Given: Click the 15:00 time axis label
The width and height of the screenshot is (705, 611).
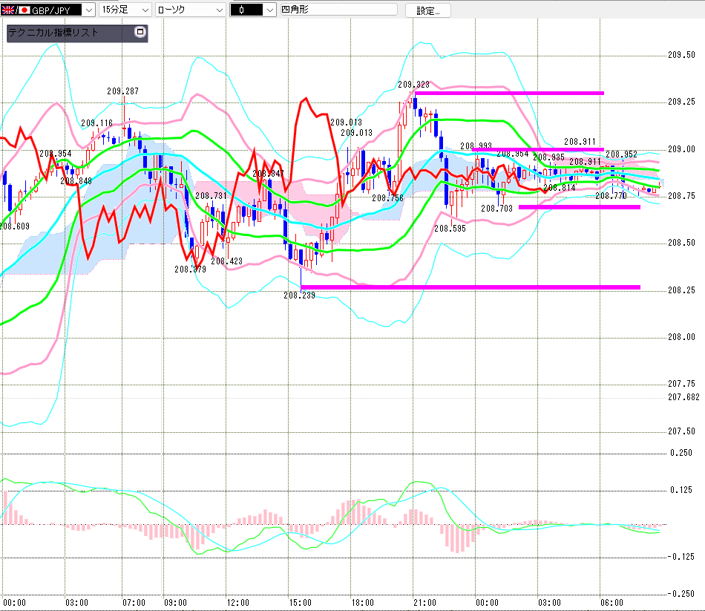Looking at the screenshot, I should [x=301, y=603].
